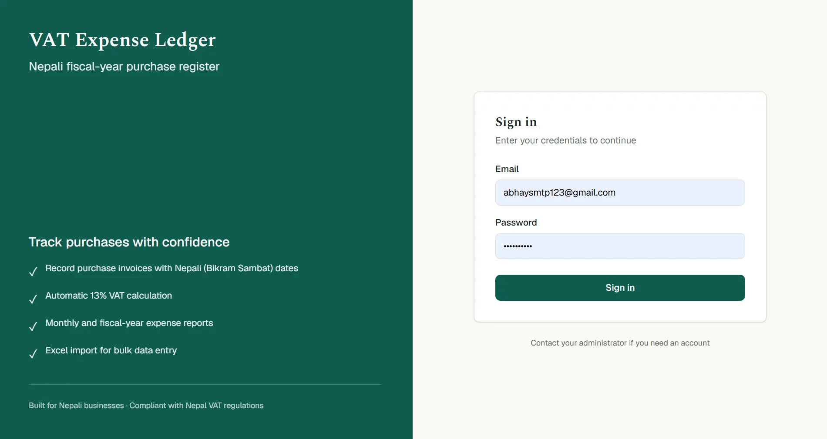The image size is (827, 439).
Task: Click 'Built for Nepali businesses' footer text
Action: click(x=76, y=406)
